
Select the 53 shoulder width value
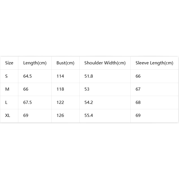[87, 89]
